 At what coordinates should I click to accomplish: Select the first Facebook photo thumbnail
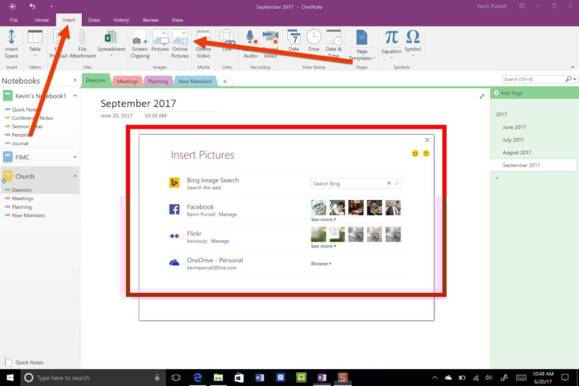coord(319,208)
